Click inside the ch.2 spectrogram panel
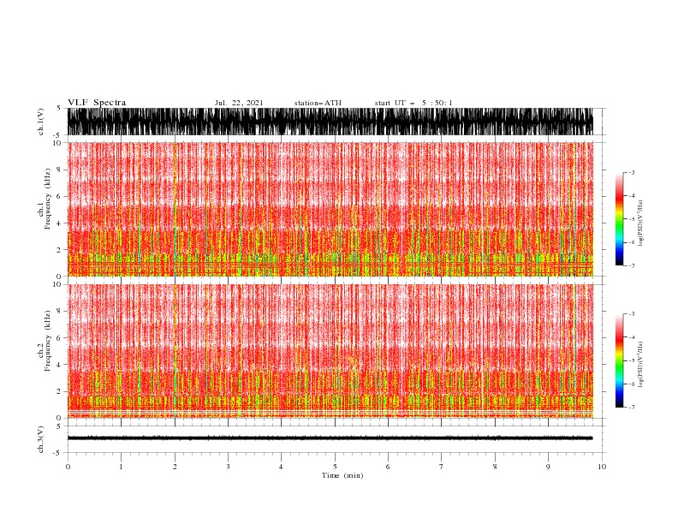Screen dimensions: 678x524 (330, 351)
